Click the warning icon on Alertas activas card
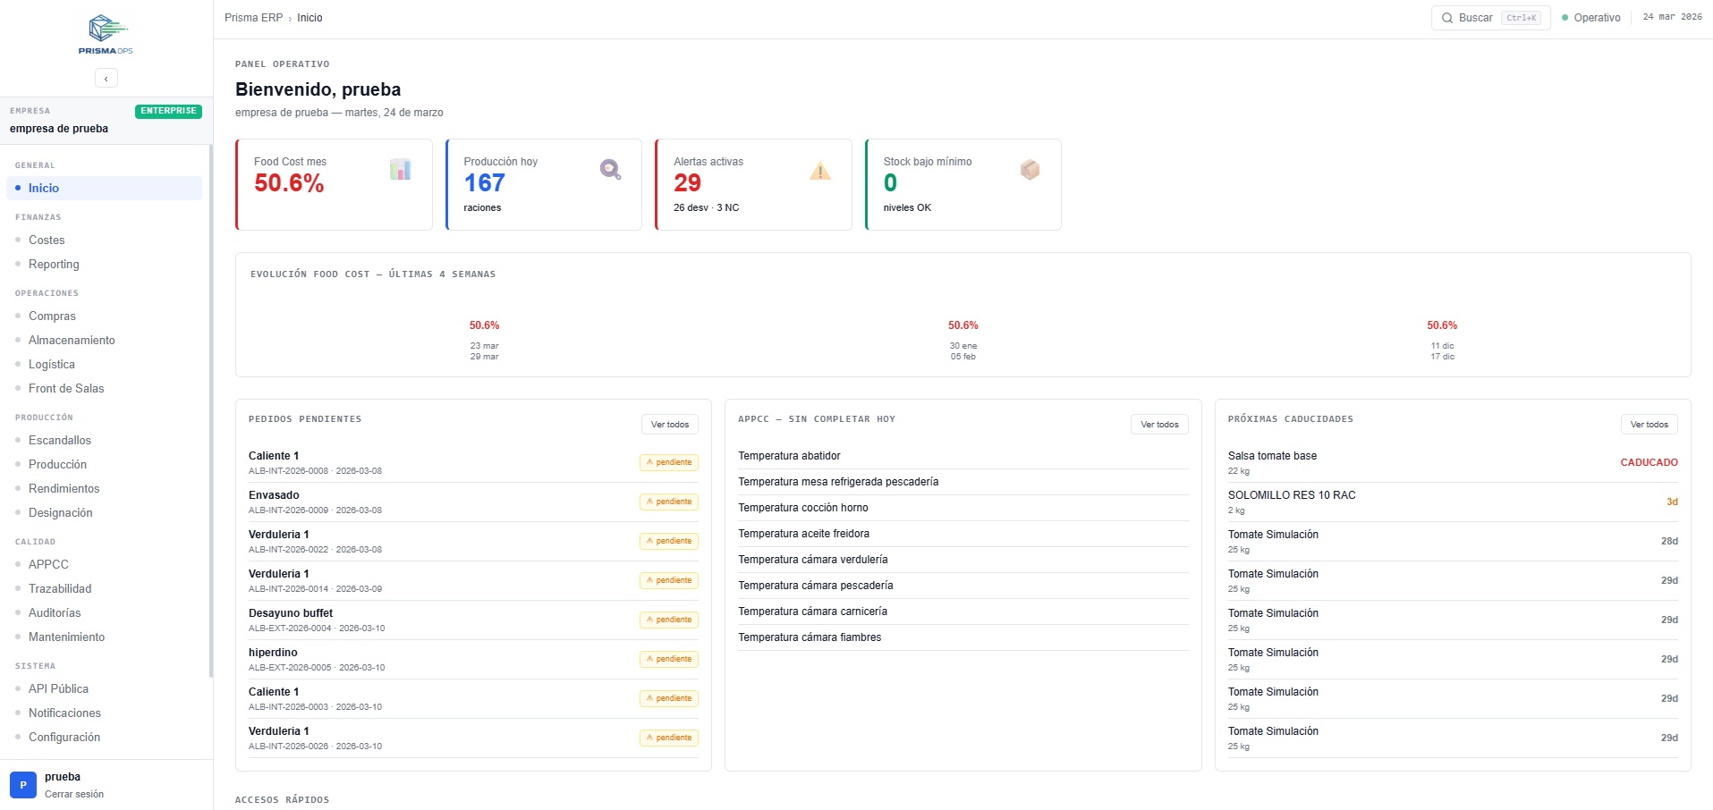The height and width of the screenshot is (810, 1713). pyautogui.click(x=820, y=169)
